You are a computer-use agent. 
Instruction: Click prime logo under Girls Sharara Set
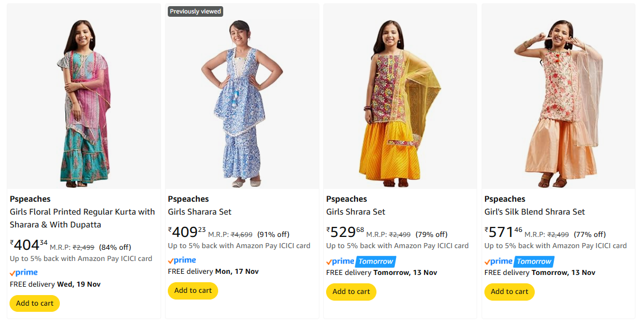[x=182, y=260]
